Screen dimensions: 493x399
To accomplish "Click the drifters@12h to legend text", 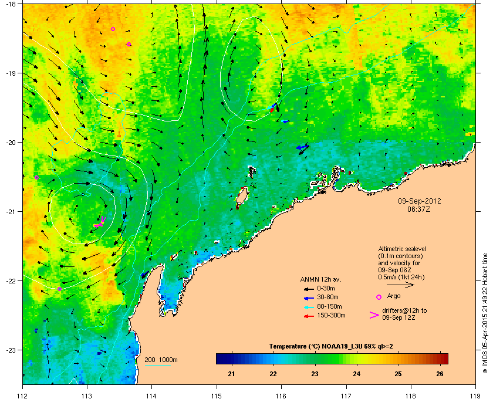I will (404, 310).
